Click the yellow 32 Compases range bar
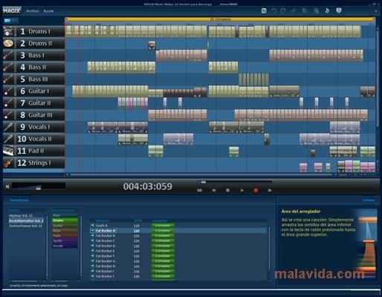The image size is (382, 297). coord(220,19)
